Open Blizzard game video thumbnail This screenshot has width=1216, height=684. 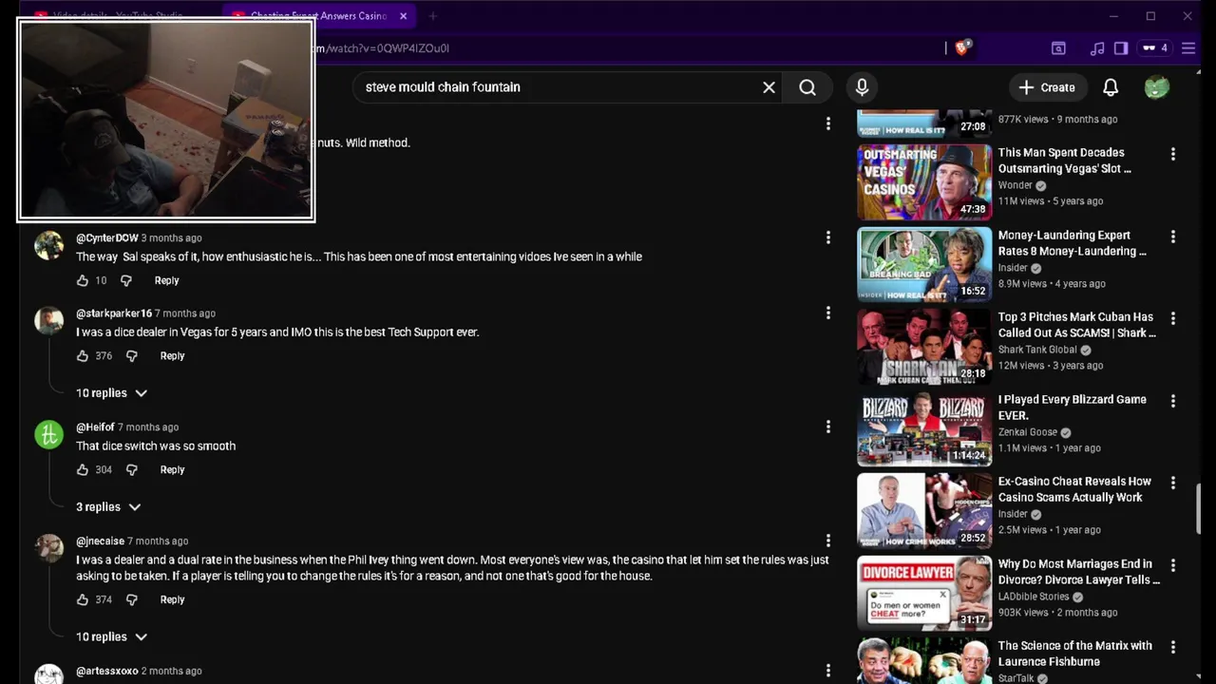[924, 428]
